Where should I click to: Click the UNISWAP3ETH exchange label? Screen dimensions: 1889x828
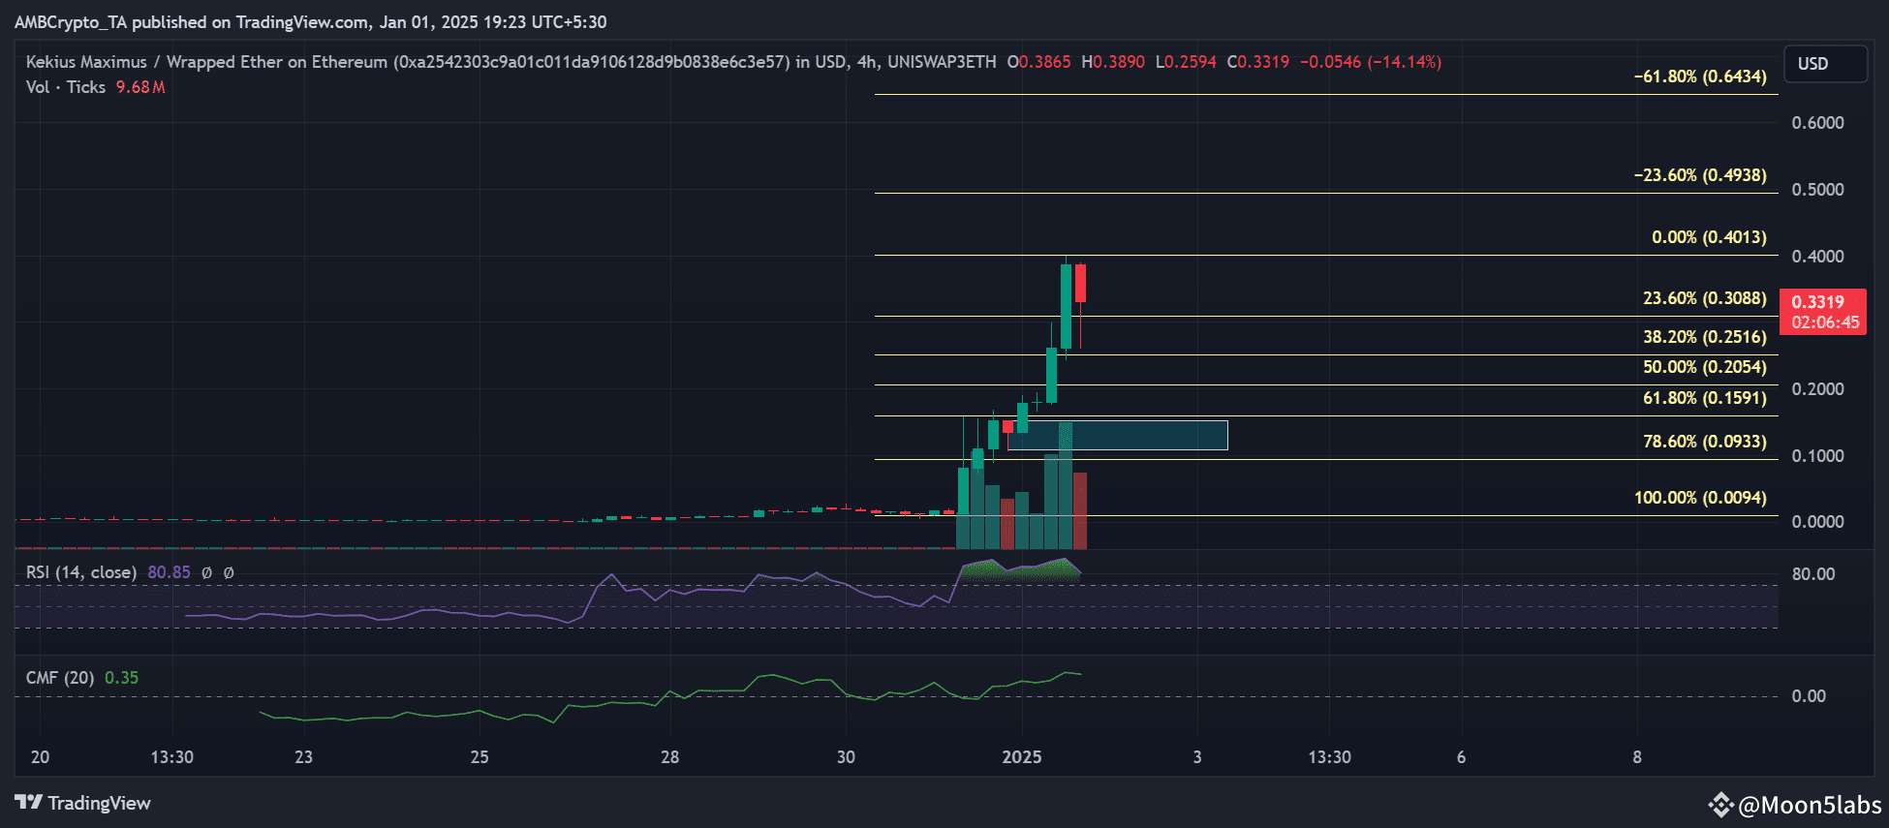point(942,62)
